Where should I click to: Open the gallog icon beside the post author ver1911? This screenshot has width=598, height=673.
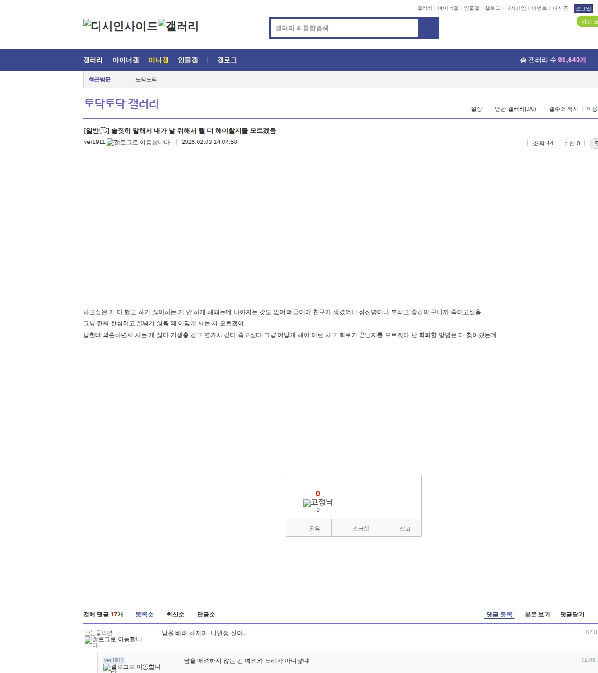coord(139,143)
